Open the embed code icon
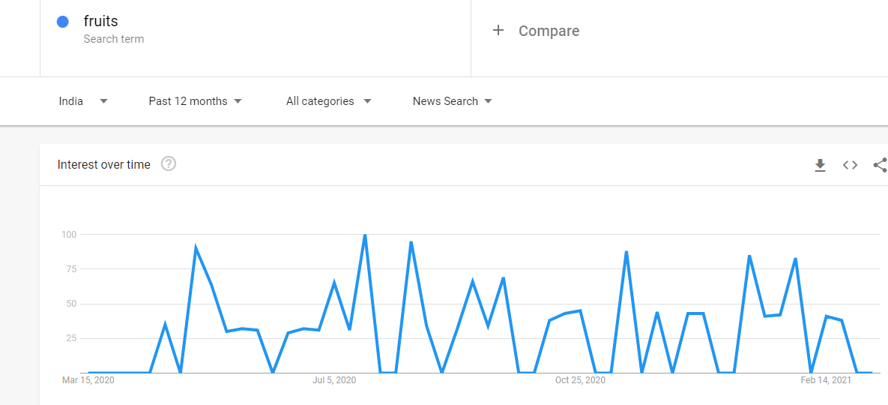The height and width of the screenshot is (405, 888). [850, 165]
